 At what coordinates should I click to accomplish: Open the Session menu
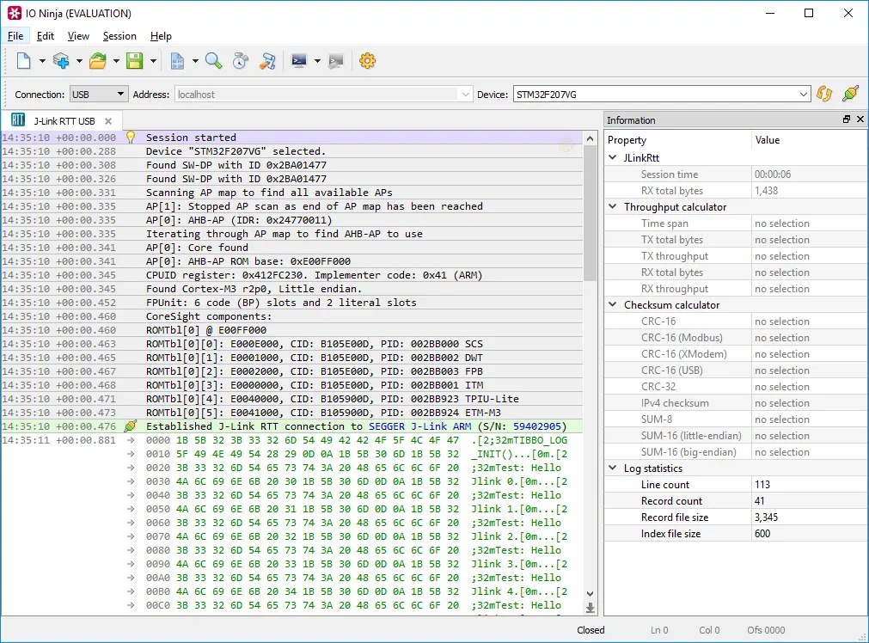(x=119, y=36)
